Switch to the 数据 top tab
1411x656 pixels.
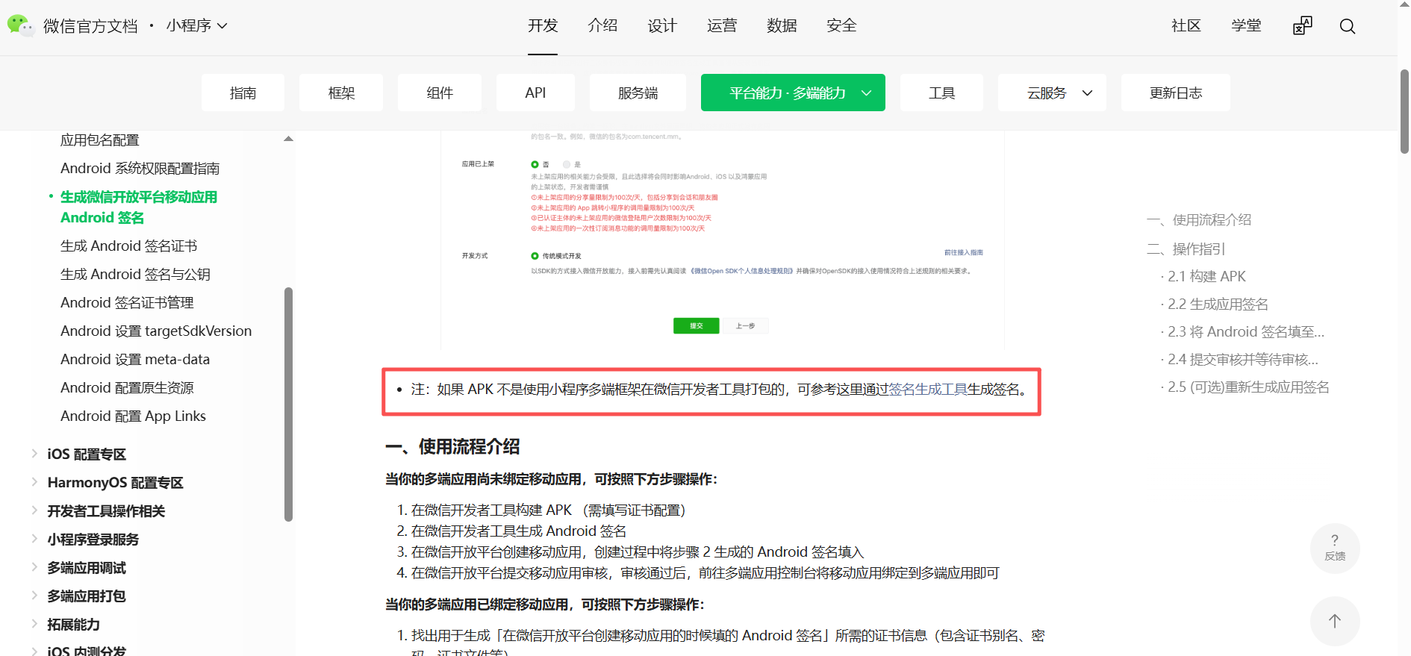click(x=782, y=26)
